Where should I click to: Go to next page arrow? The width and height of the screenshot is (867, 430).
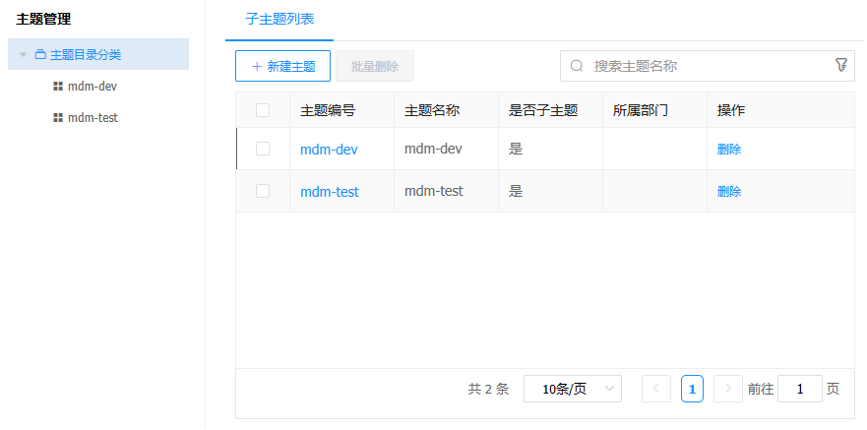point(728,389)
